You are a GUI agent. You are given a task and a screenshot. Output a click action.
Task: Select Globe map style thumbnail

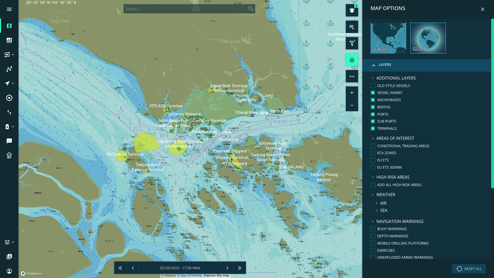tap(428, 38)
